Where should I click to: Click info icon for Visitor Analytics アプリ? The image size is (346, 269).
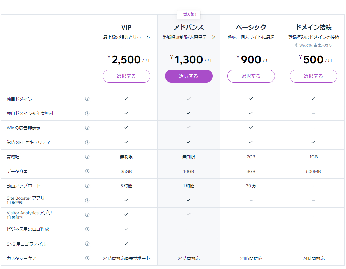87,215
